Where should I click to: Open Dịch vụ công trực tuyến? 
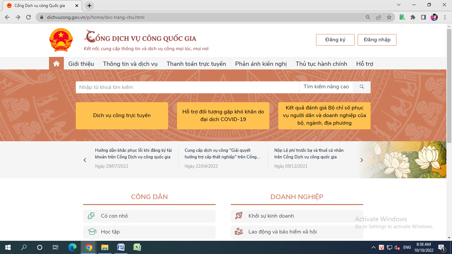122,116
